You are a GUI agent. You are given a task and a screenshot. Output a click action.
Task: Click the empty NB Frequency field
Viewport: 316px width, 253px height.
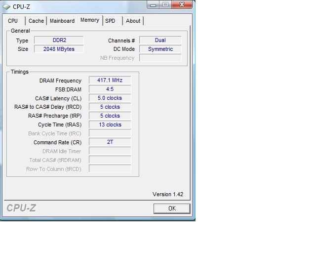tap(160, 58)
